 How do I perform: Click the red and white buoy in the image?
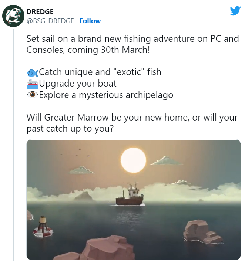click(x=43, y=226)
